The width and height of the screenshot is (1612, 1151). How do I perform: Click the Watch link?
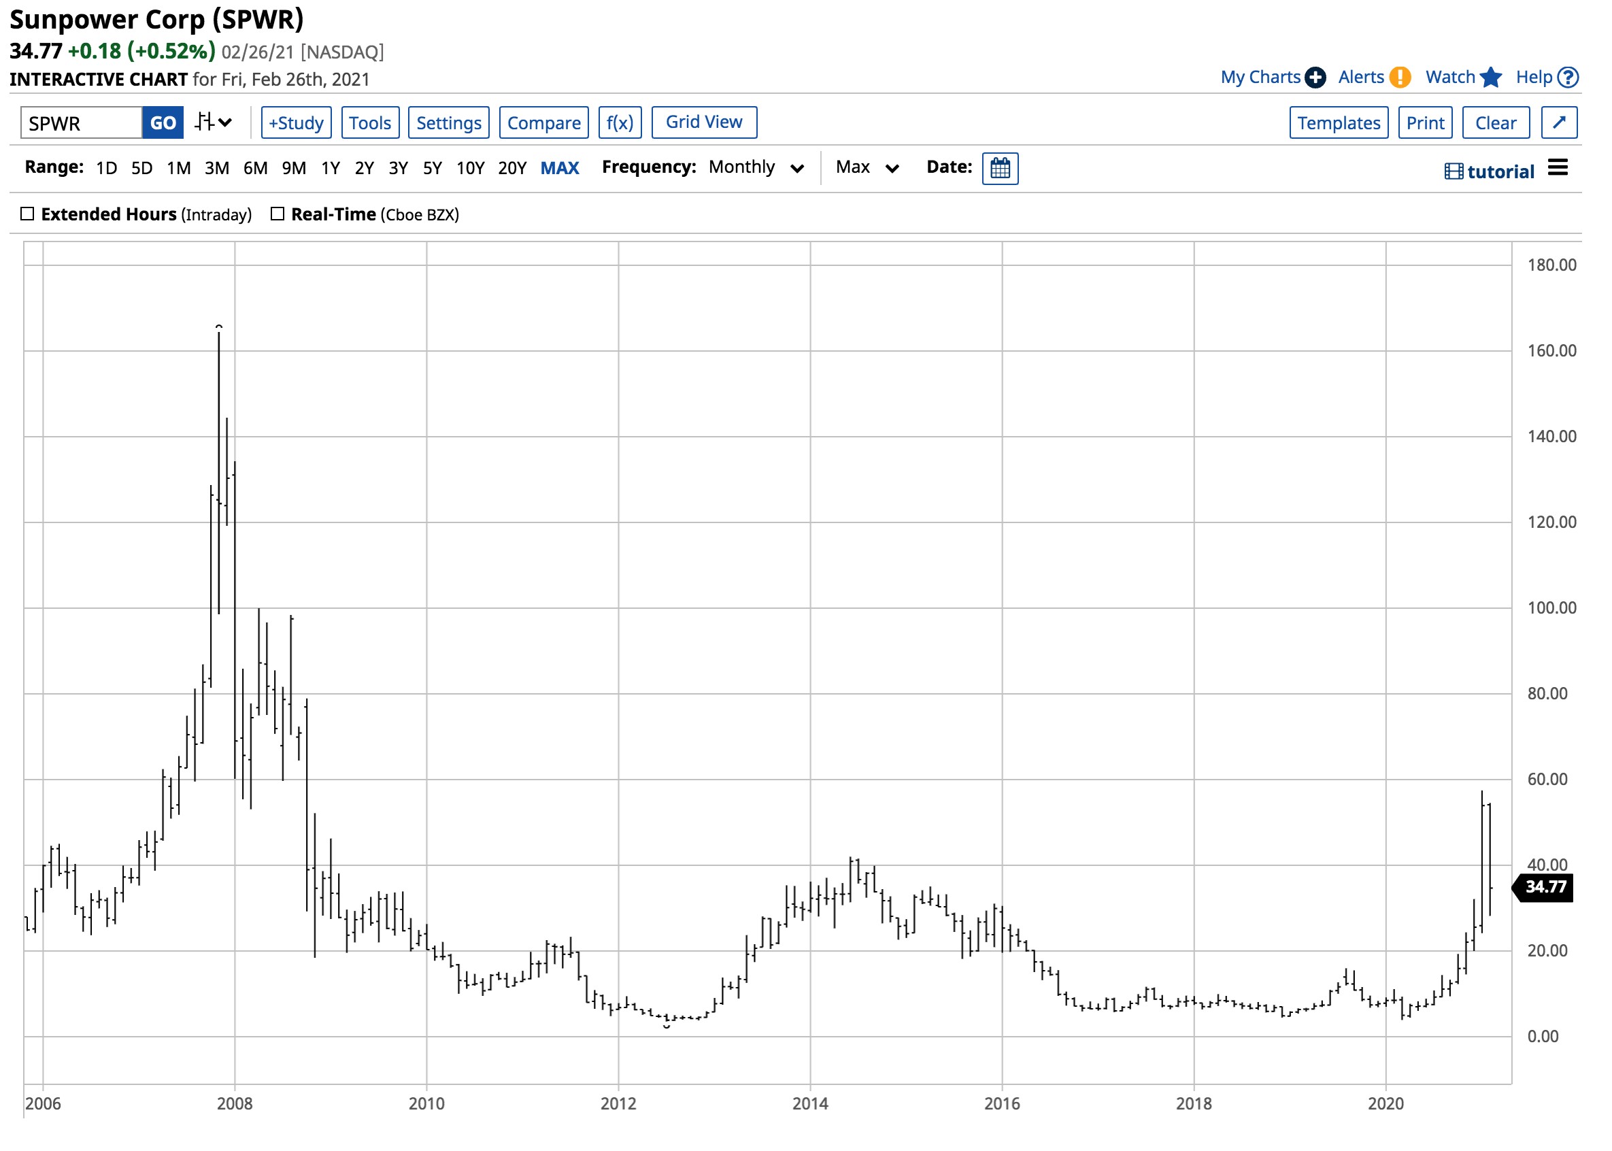tap(1449, 78)
